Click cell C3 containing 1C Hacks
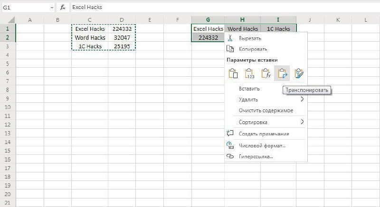Viewport: 380px width, 207px height. tap(90, 46)
